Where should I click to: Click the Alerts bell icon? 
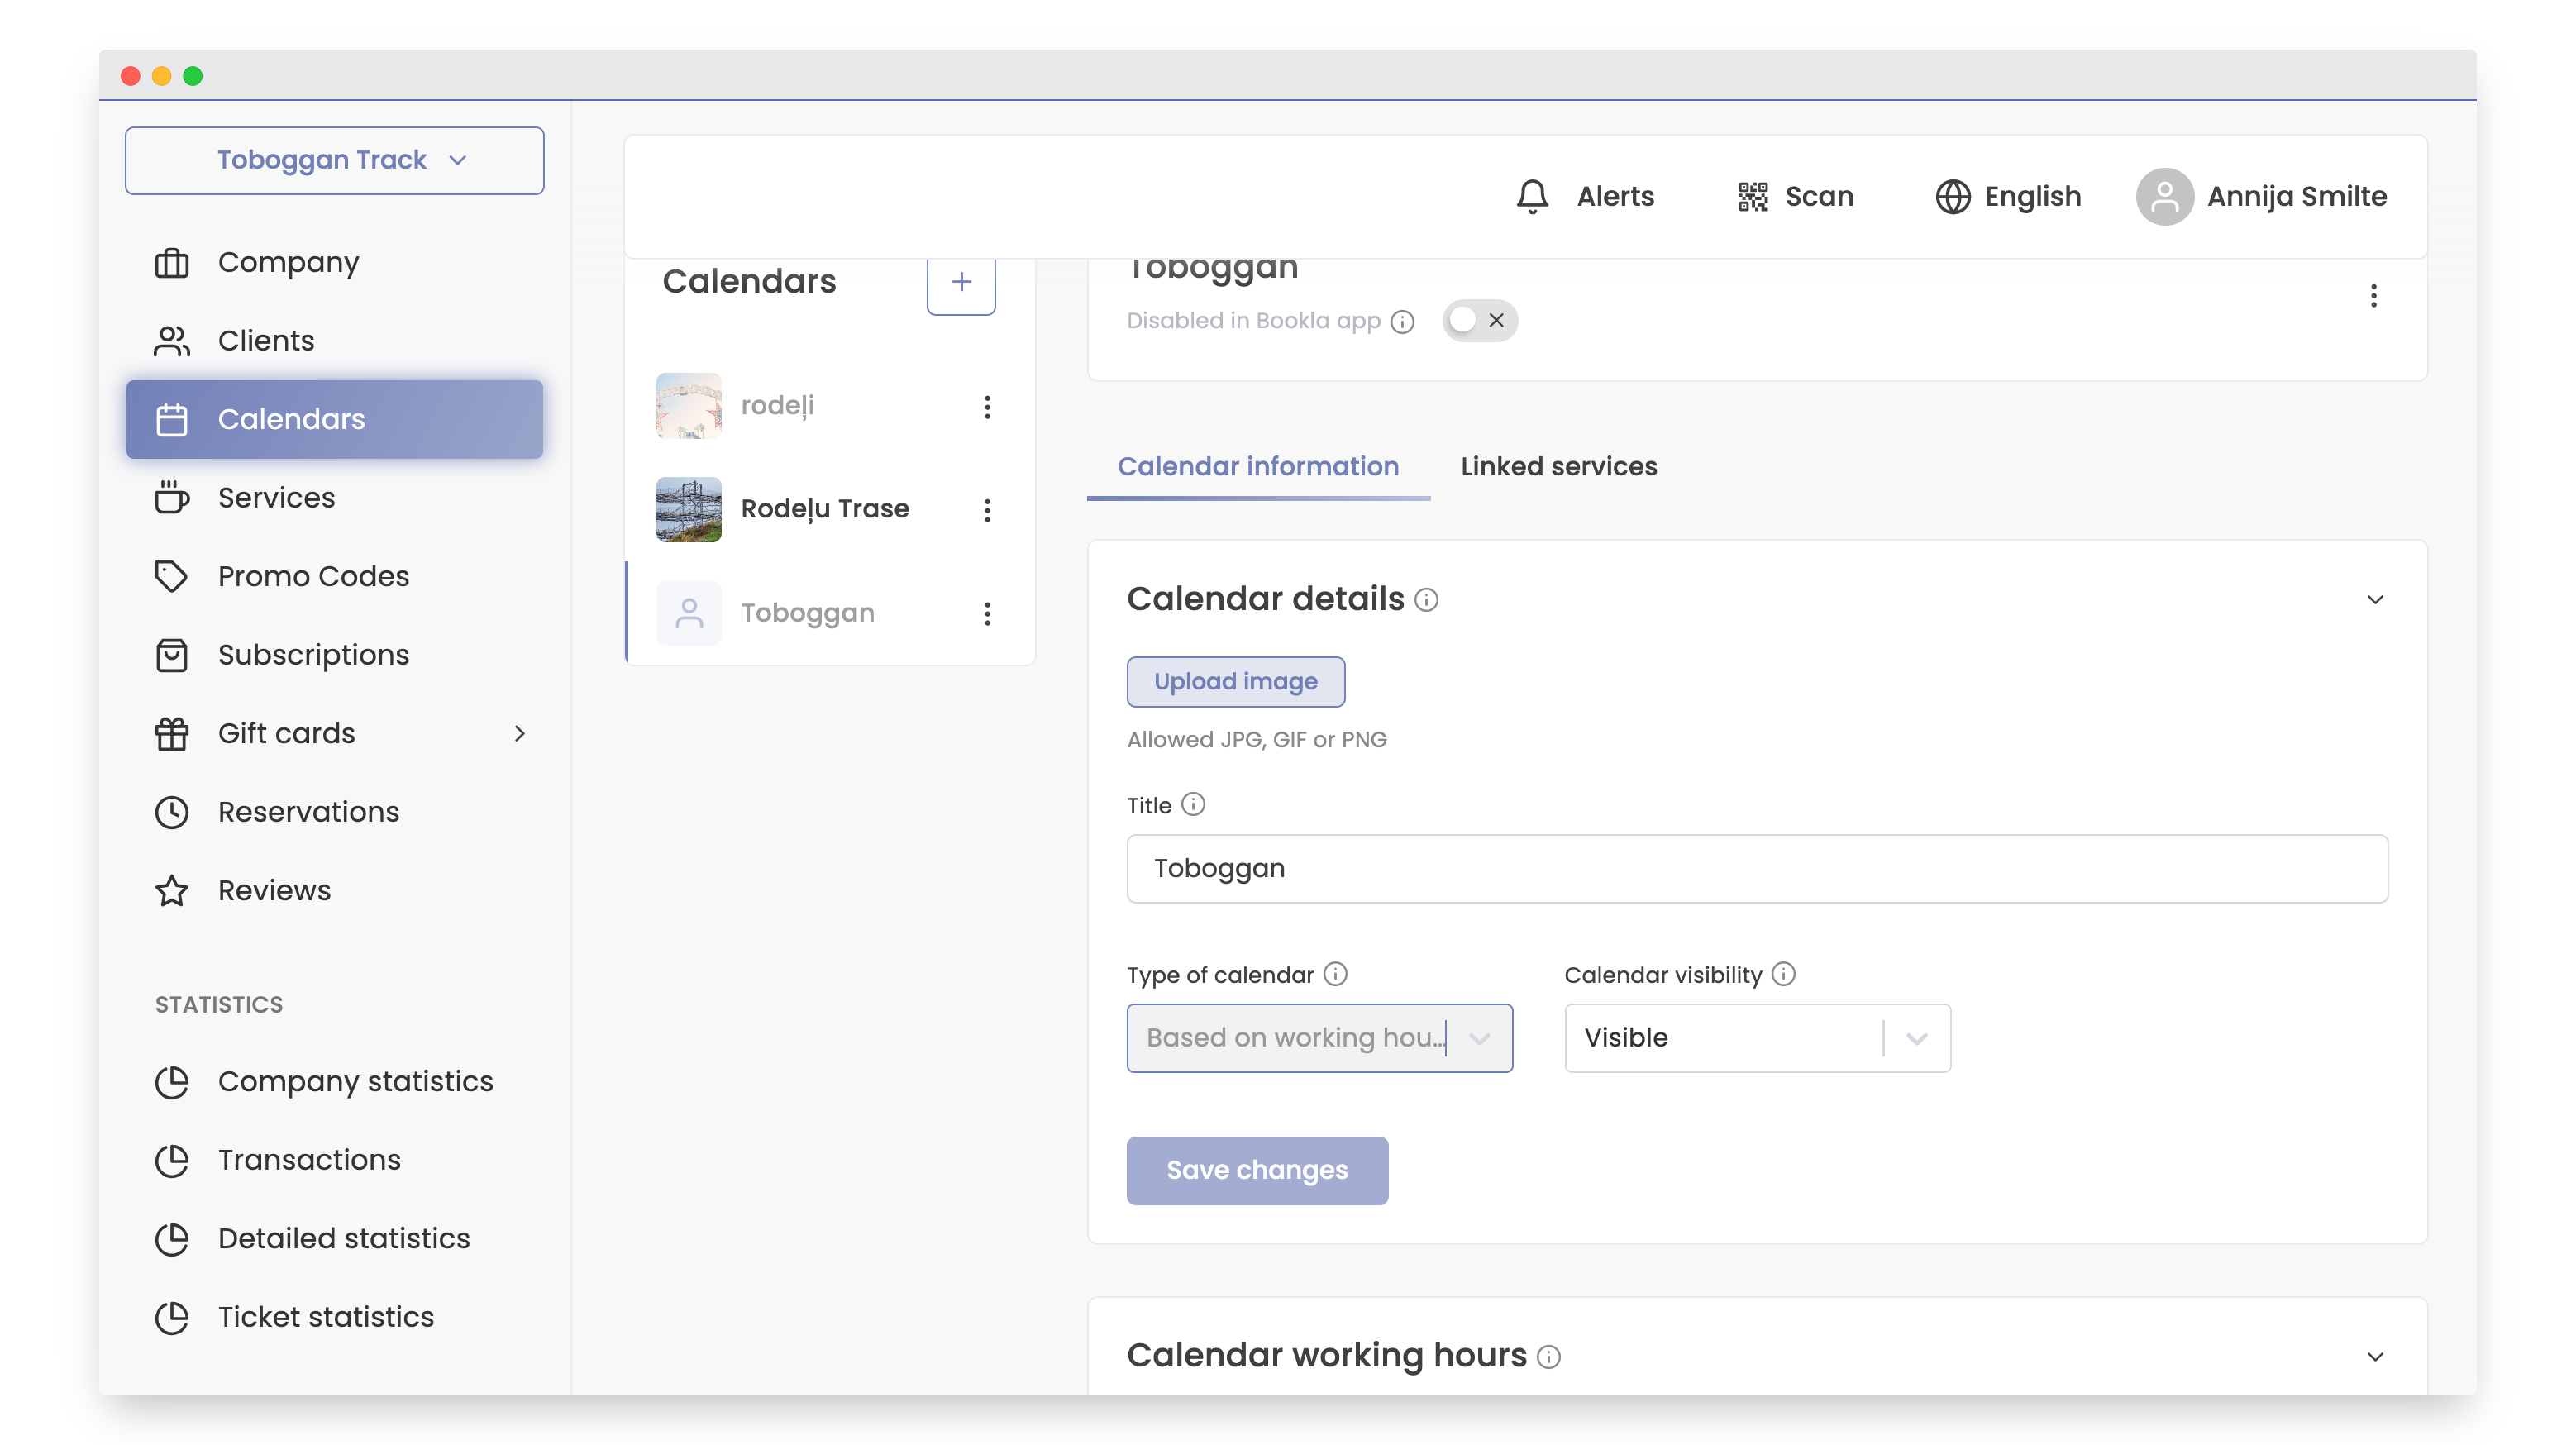pyautogui.click(x=1532, y=196)
